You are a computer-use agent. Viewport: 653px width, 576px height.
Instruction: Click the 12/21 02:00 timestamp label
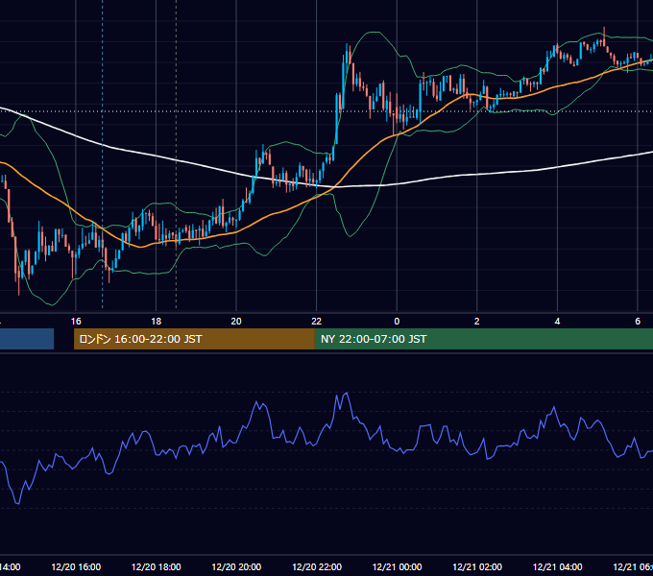tap(477, 566)
